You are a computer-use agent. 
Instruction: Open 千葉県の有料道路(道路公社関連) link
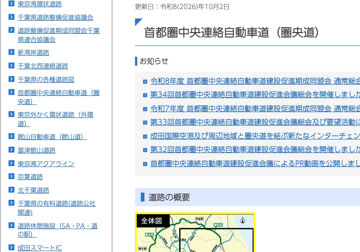pyautogui.click(x=56, y=208)
